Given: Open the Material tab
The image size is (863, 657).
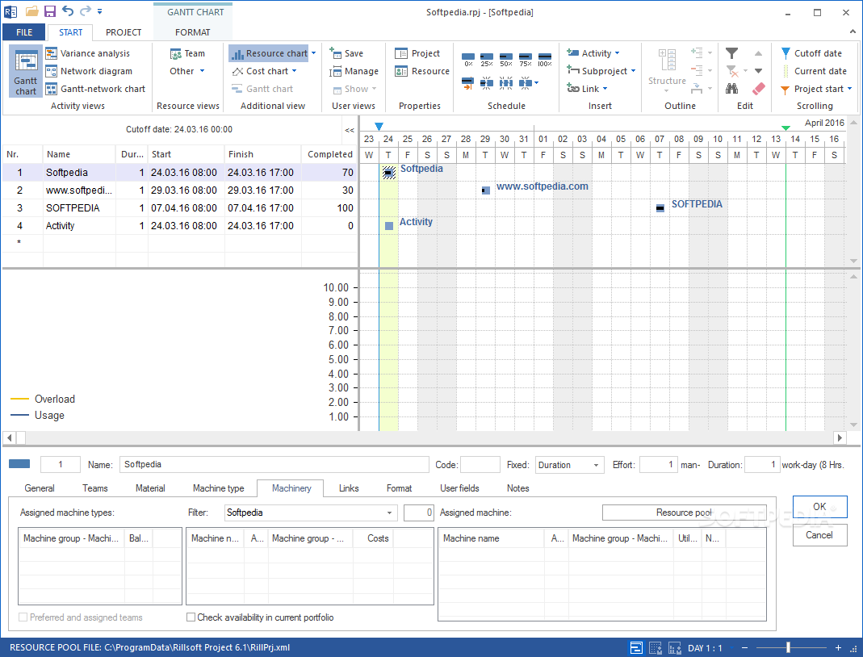Looking at the screenshot, I should tap(150, 488).
